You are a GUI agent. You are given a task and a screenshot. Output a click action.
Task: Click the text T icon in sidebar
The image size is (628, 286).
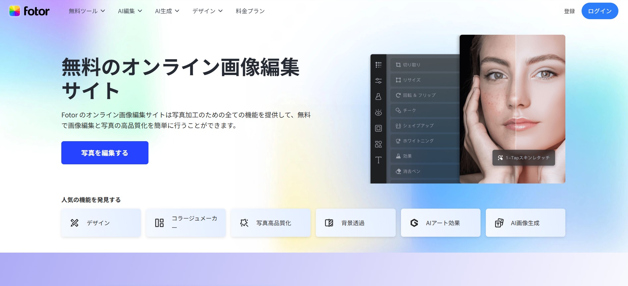tap(378, 160)
